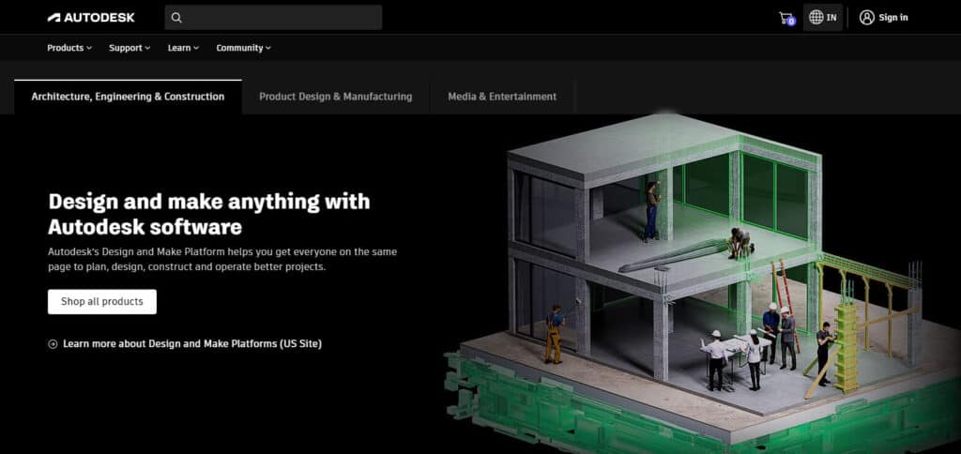Click the user profile icon

pyautogui.click(x=866, y=17)
